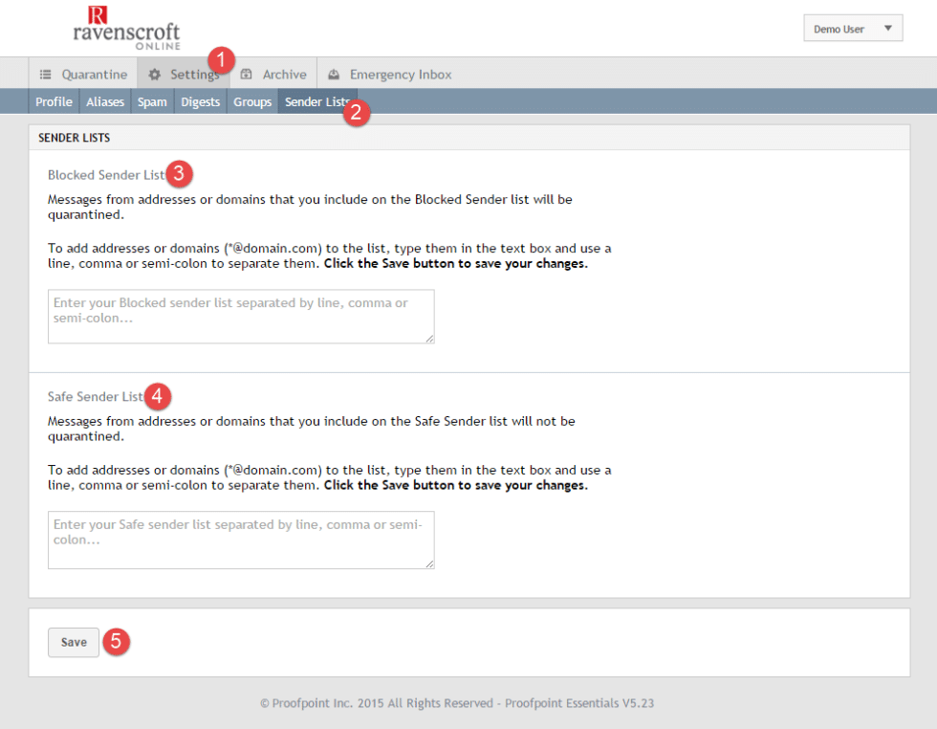937x729 pixels.
Task: Click the Quarantine list icon
Action: click(x=44, y=74)
